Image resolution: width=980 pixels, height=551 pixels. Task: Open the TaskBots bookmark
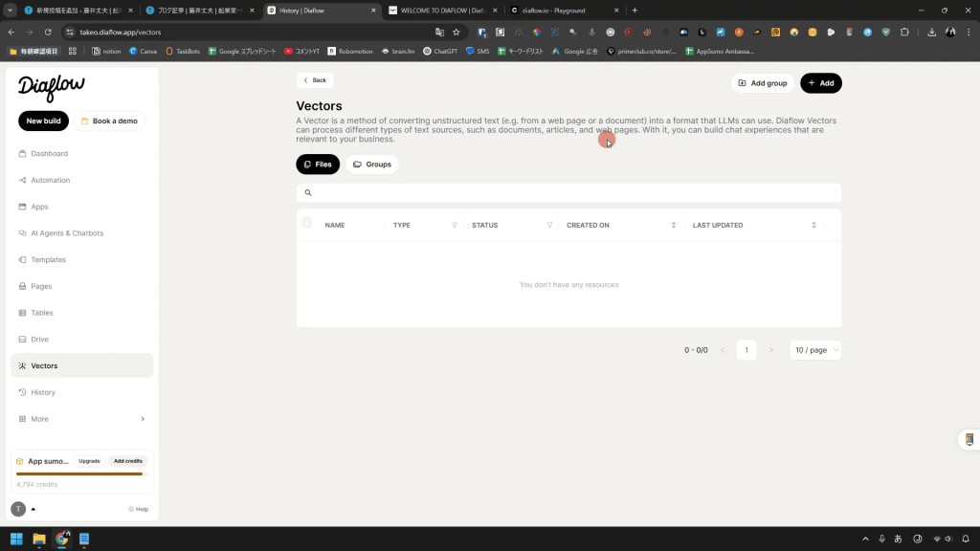click(x=183, y=52)
